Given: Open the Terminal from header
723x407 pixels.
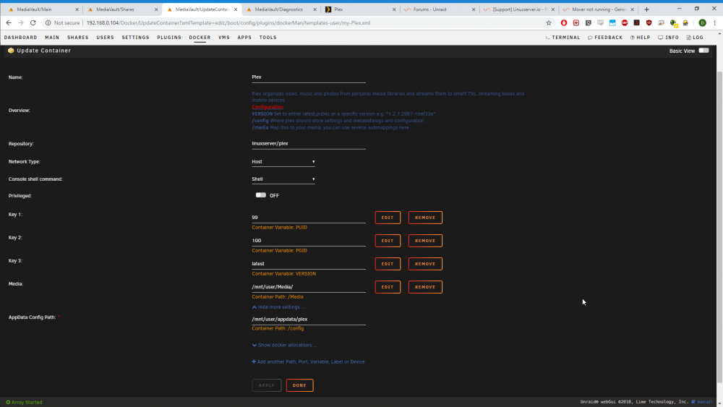Looking at the screenshot, I should (562, 38).
